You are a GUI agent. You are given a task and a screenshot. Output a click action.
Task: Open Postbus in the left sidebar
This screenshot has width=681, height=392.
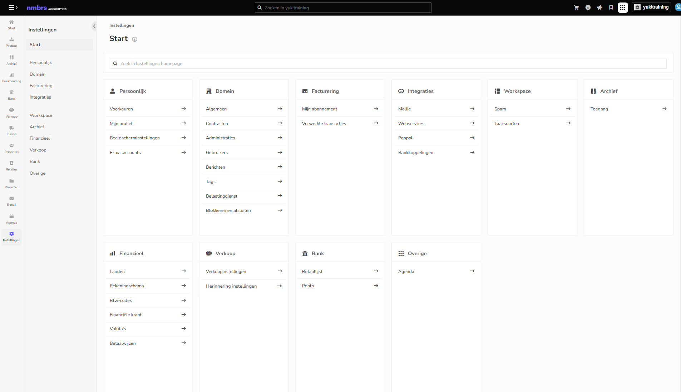click(11, 42)
